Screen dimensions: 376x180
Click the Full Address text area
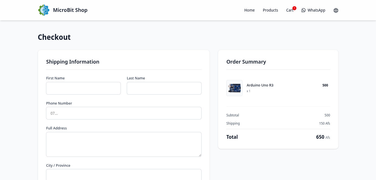tap(124, 144)
